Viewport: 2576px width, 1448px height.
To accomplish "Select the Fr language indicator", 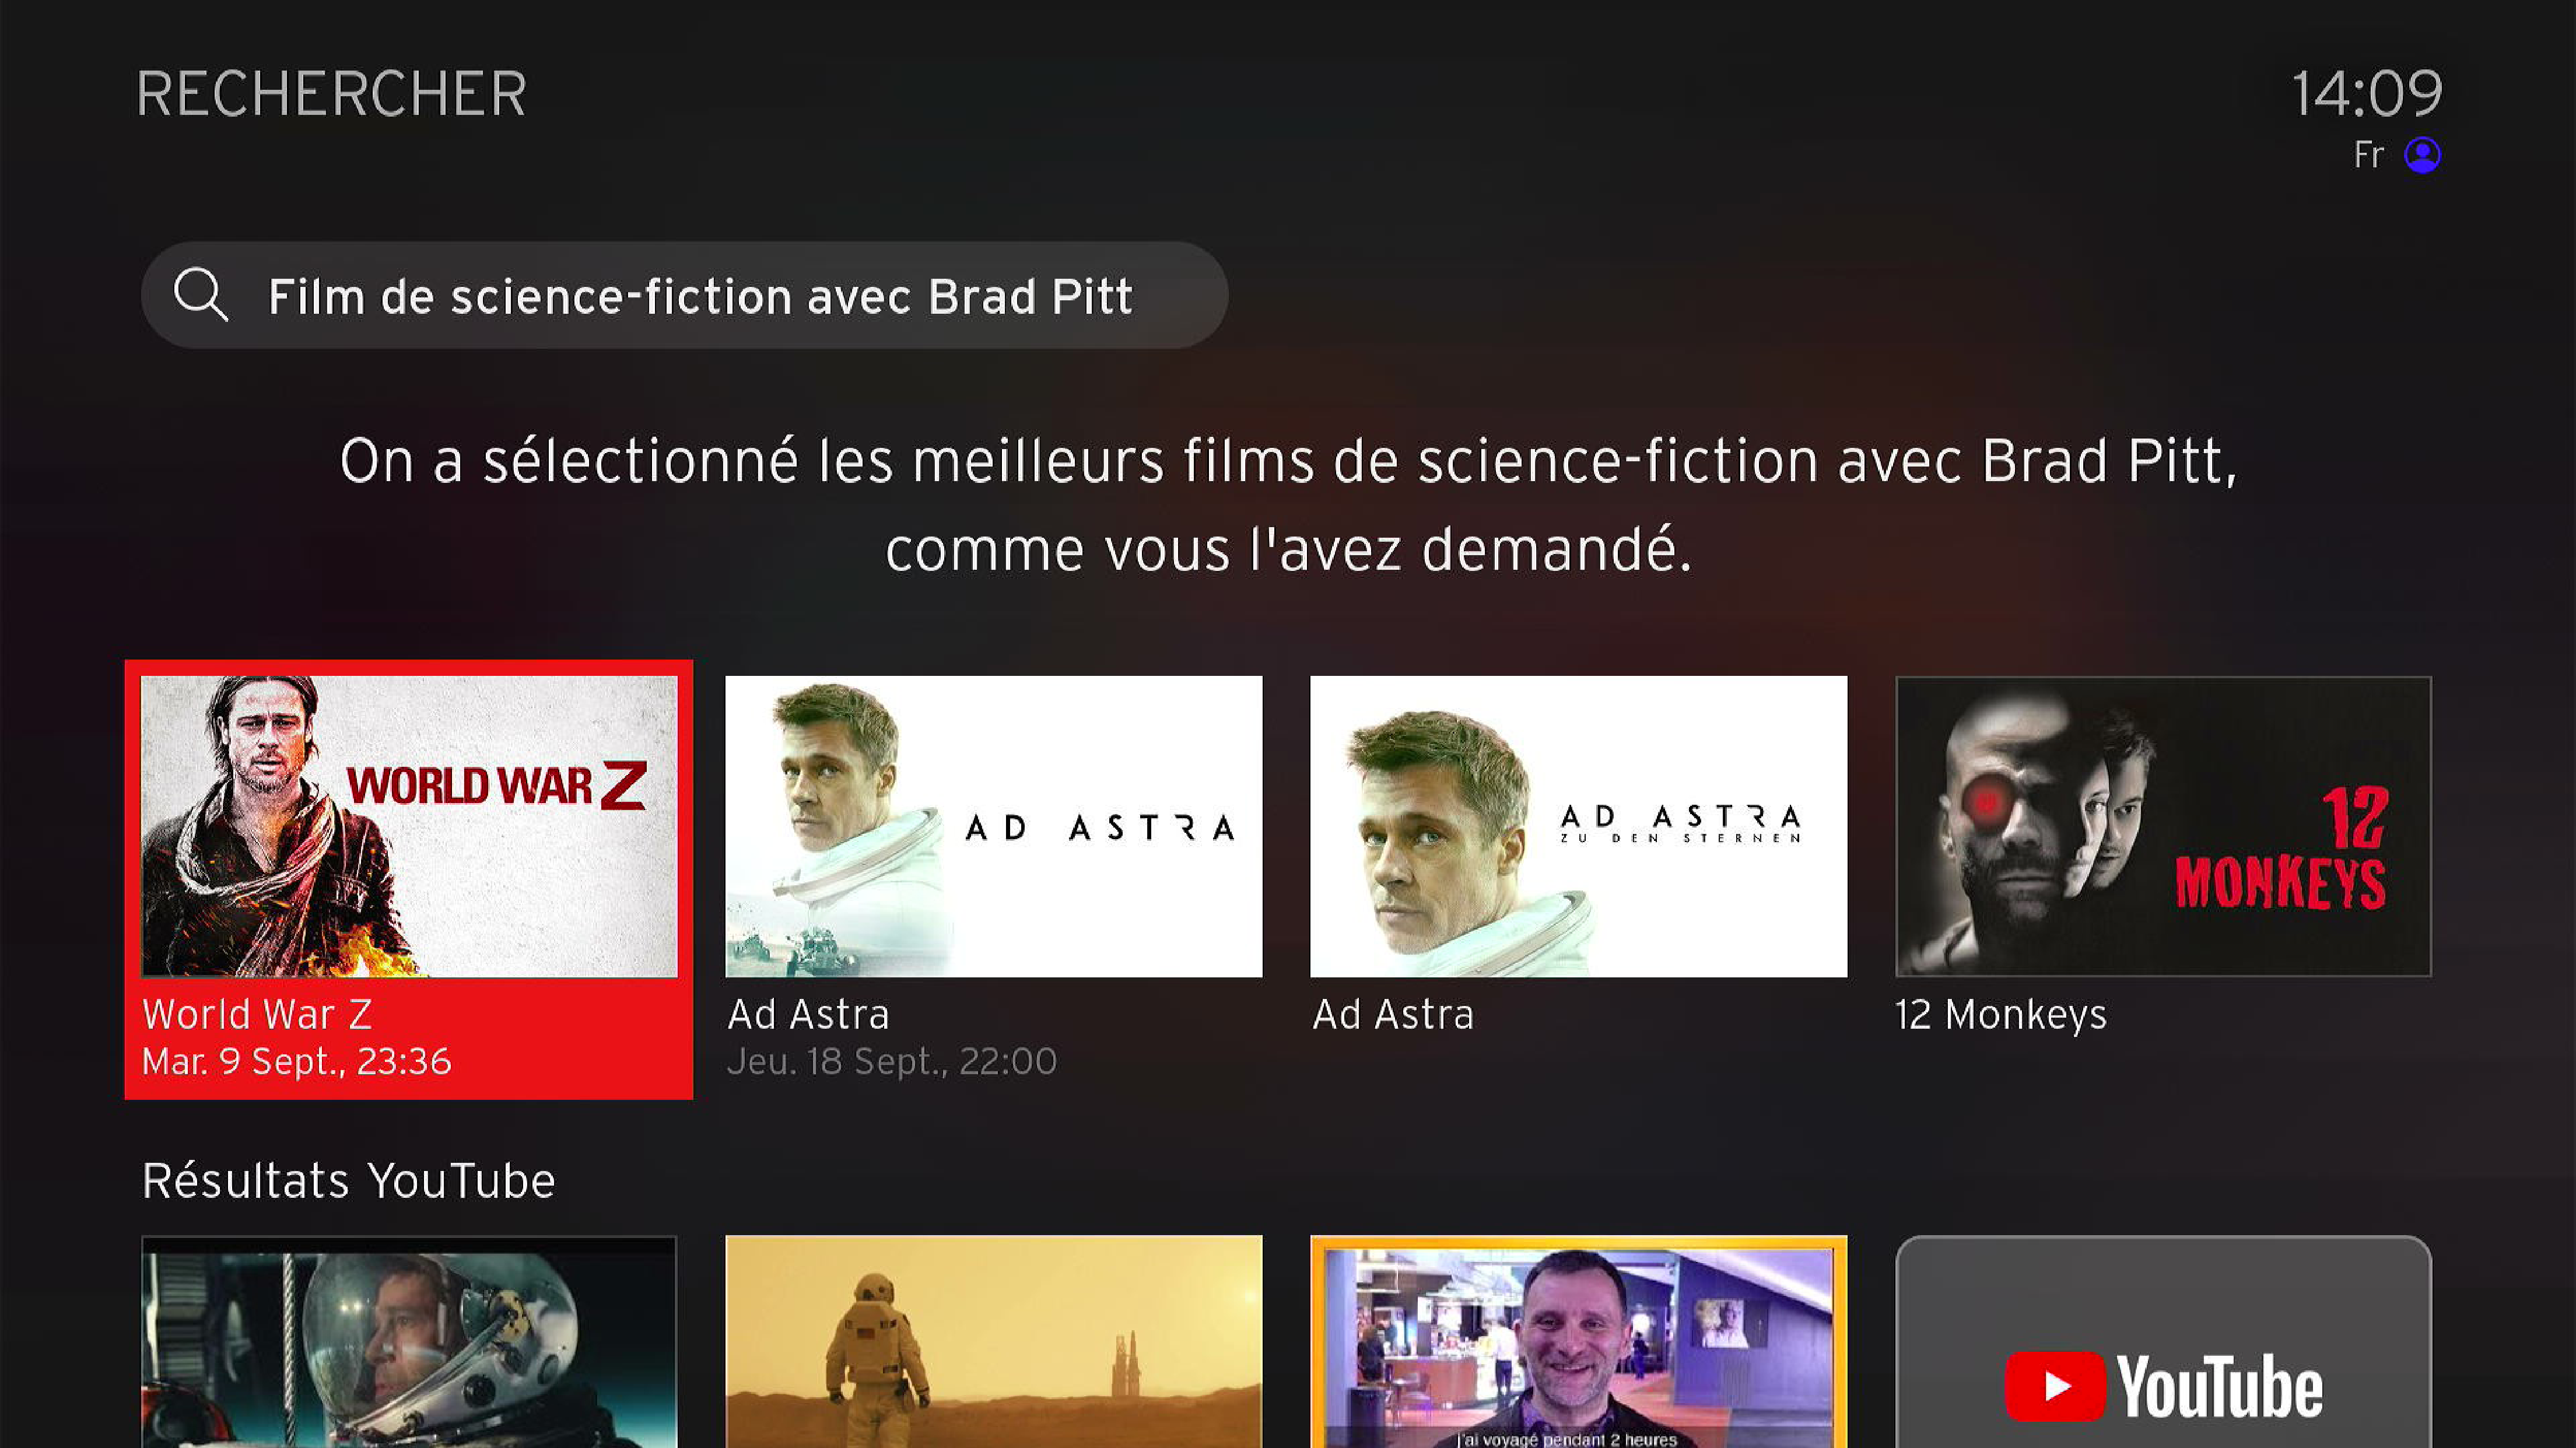I will pos(2368,155).
